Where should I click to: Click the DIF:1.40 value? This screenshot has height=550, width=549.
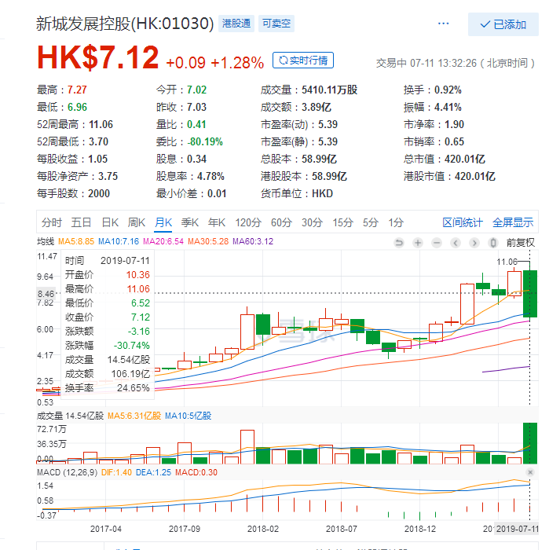[x=116, y=472]
